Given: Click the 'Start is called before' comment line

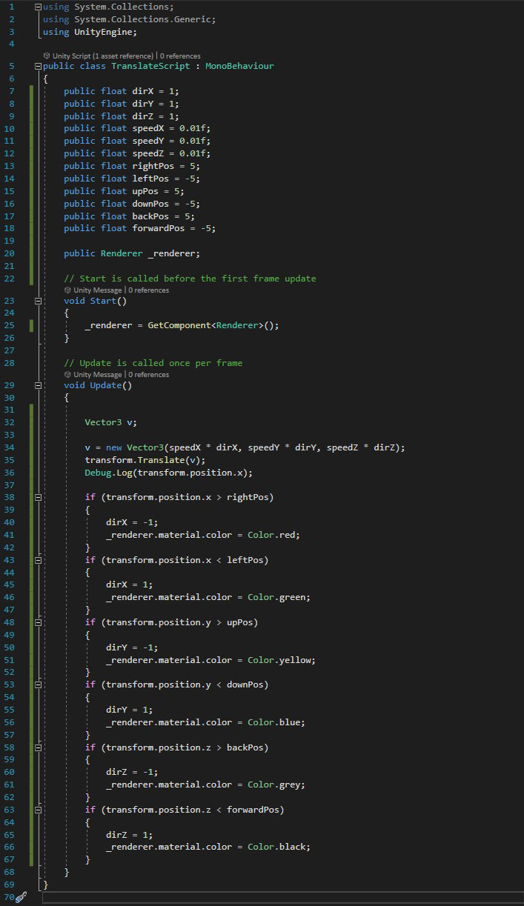Looking at the screenshot, I should tap(190, 279).
